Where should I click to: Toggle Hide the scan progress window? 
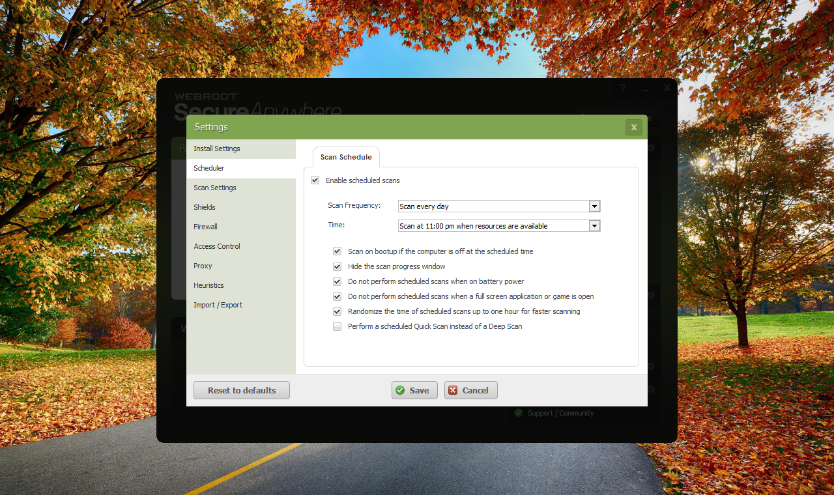(338, 266)
